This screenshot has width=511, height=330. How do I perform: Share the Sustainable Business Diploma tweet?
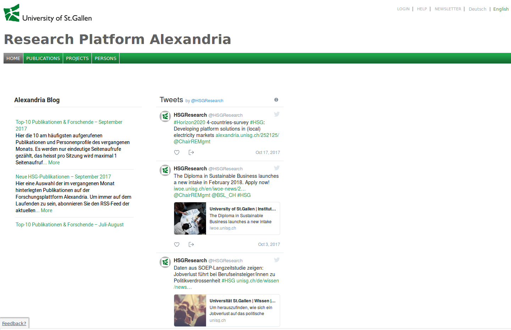191,244
